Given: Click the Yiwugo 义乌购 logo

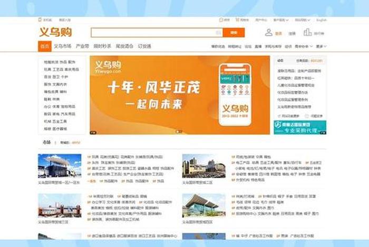Looking at the screenshot, I should [x=55, y=32].
